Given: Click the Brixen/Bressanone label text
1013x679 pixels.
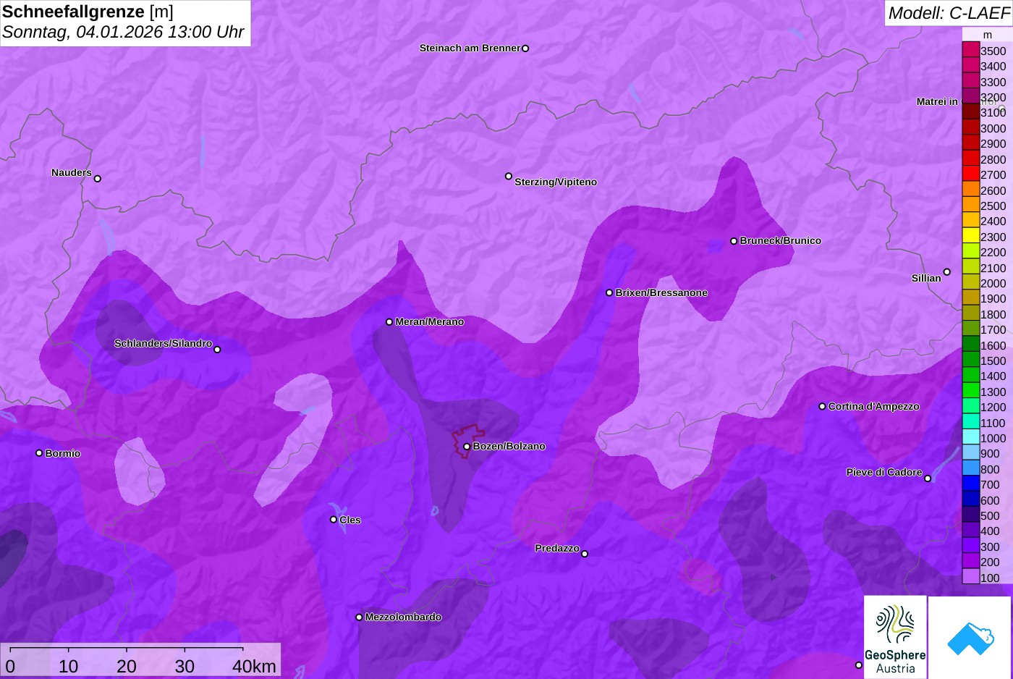Looking at the screenshot, I should [x=661, y=293].
